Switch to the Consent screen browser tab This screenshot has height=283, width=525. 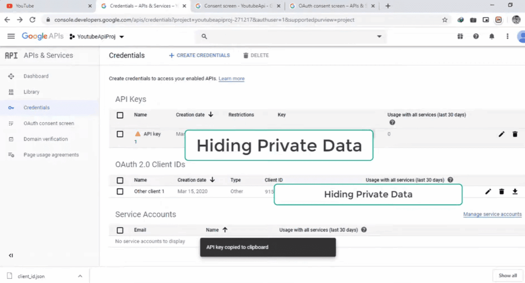(x=238, y=6)
